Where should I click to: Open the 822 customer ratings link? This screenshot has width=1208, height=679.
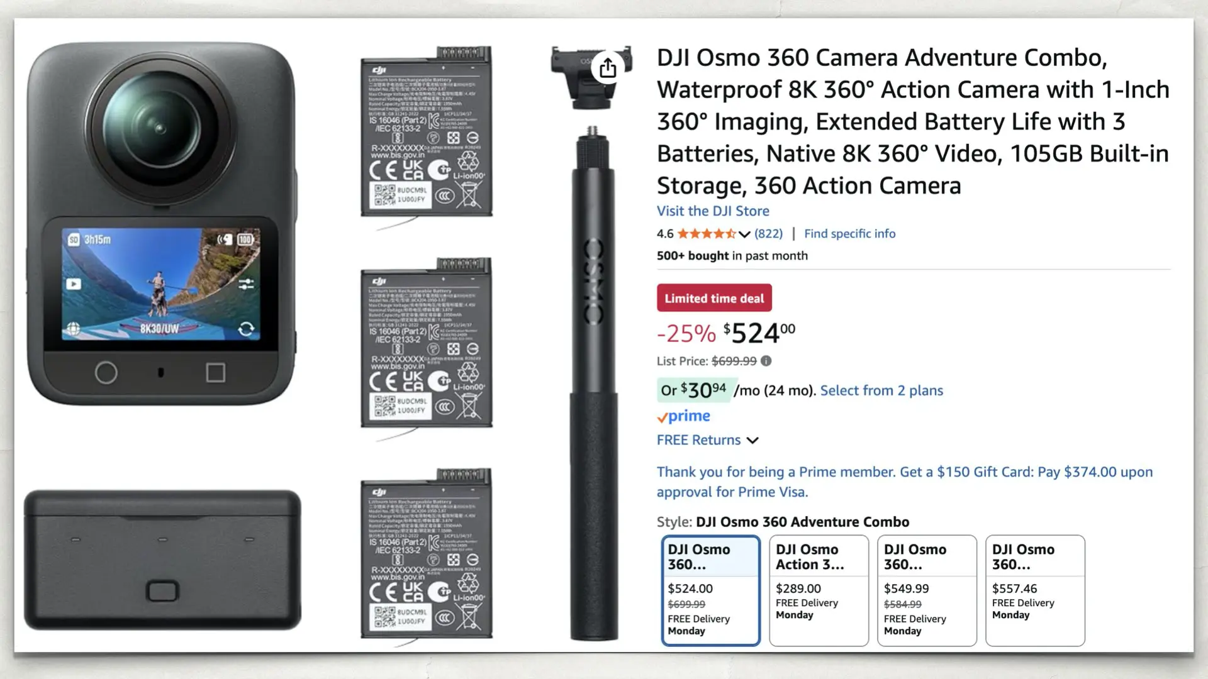point(768,233)
